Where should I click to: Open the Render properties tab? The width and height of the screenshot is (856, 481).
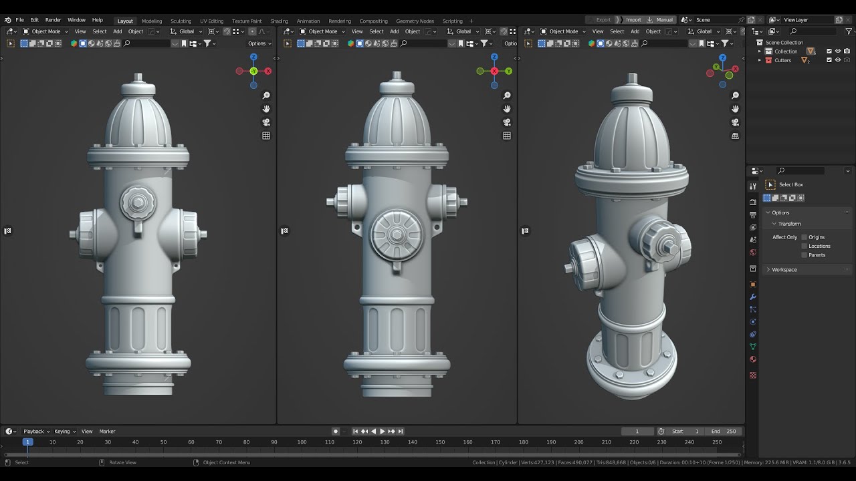753,202
